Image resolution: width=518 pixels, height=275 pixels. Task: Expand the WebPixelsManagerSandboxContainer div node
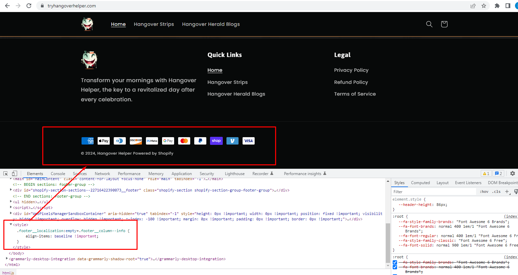click(x=11, y=214)
